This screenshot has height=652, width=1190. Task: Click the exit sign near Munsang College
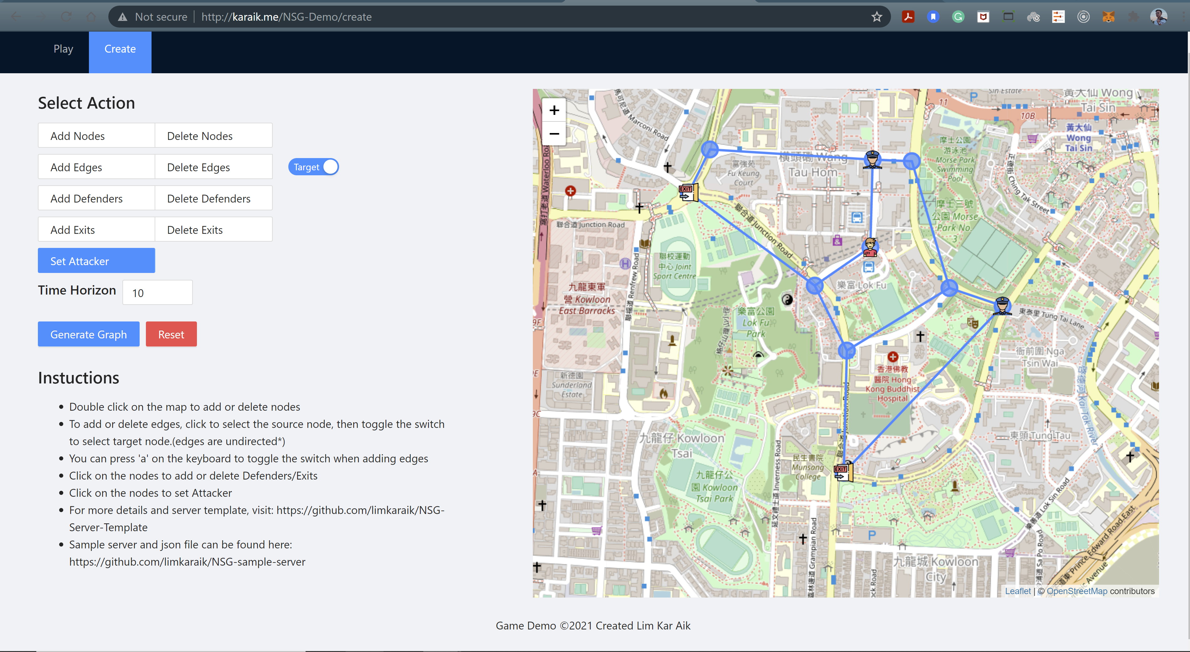coord(843,472)
